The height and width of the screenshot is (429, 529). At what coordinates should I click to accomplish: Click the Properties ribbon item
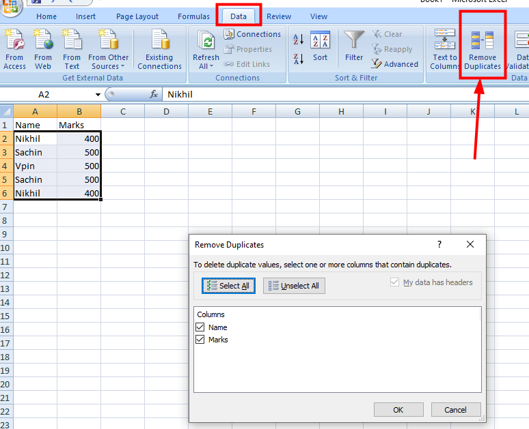point(248,49)
